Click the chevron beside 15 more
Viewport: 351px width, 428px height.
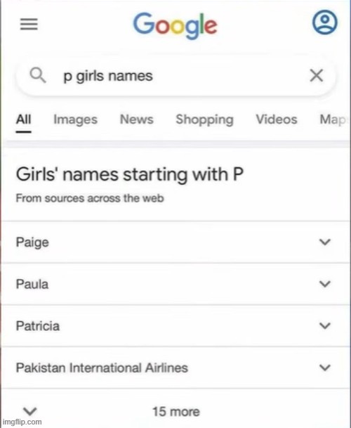coord(29,411)
